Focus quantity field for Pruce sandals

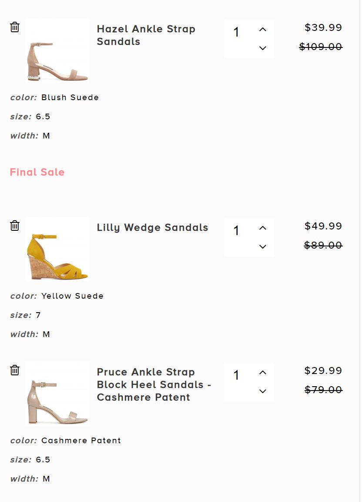click(237, 375)
